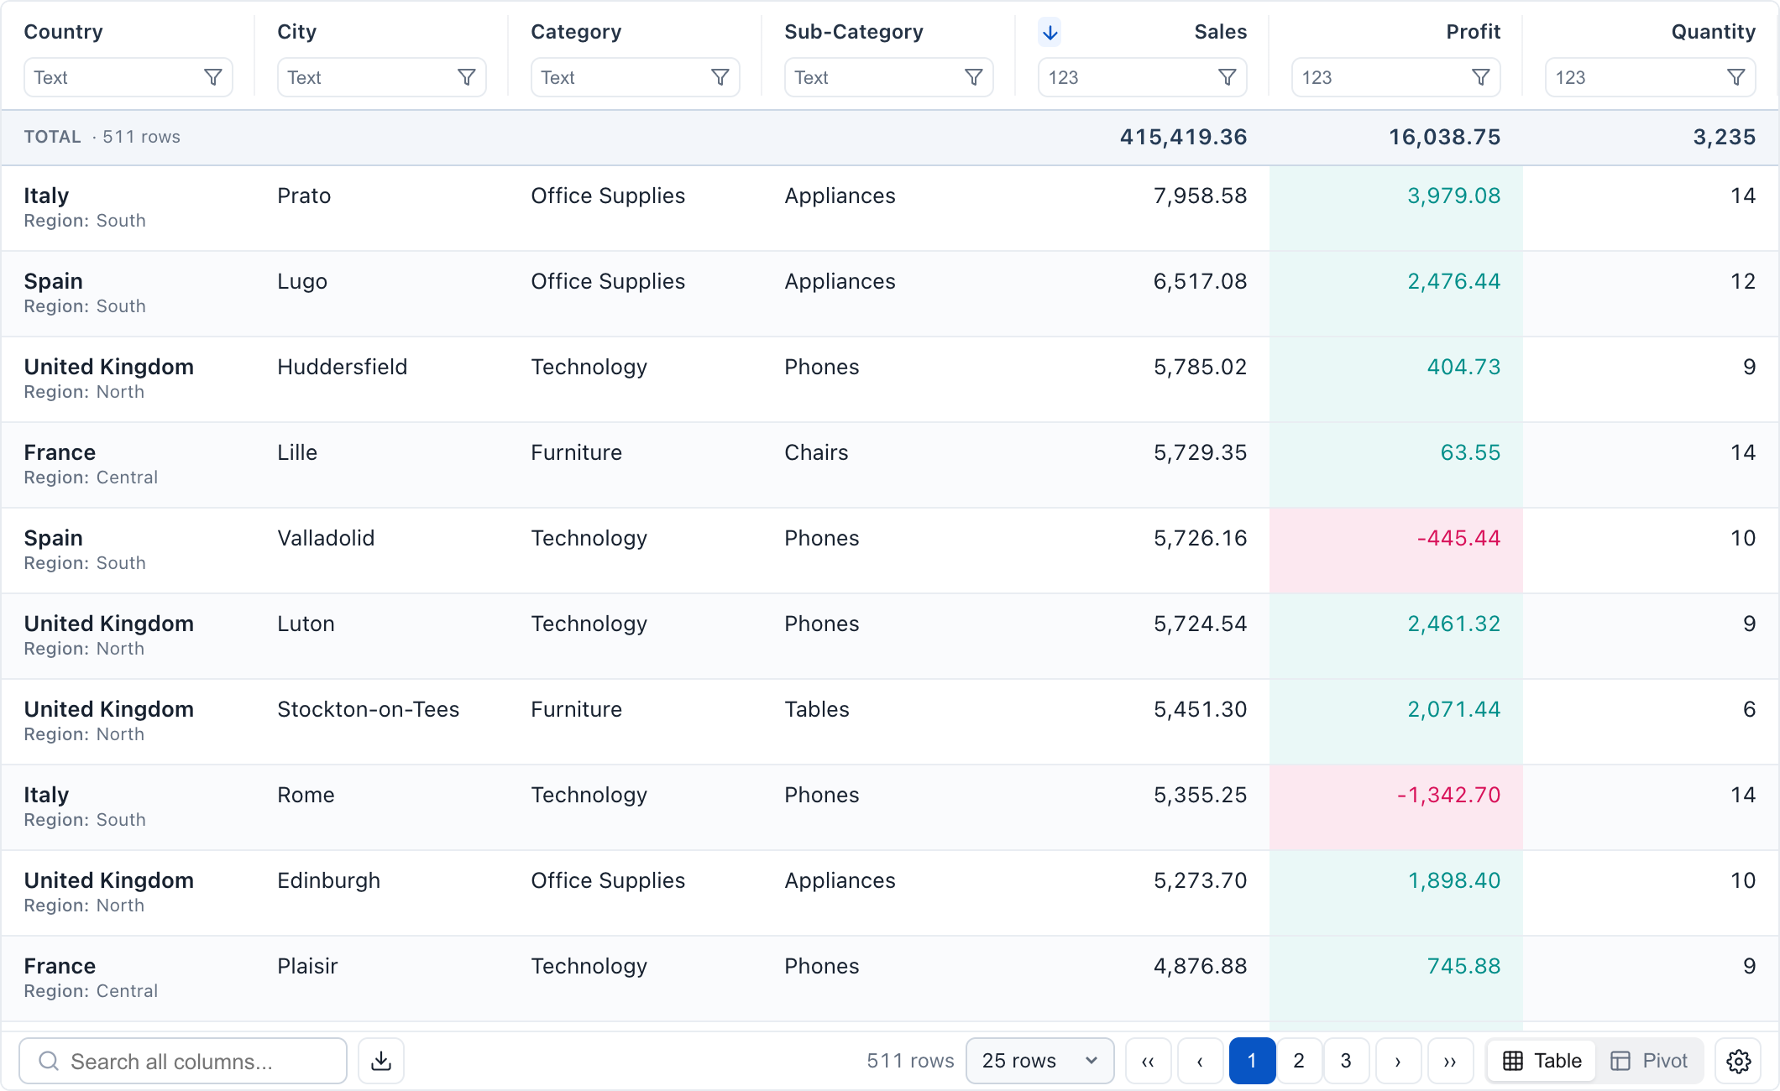Sort by the Sub-Category column header

pyautogui.click(x=853, y=32)
